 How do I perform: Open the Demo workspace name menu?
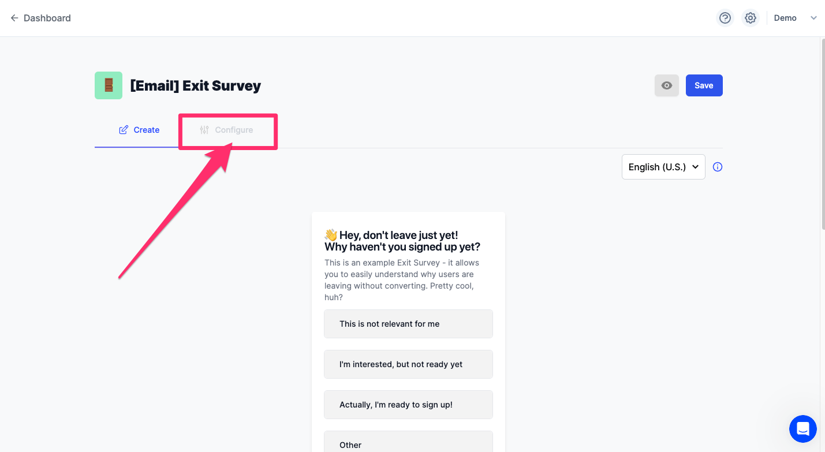tap(785, 18)
